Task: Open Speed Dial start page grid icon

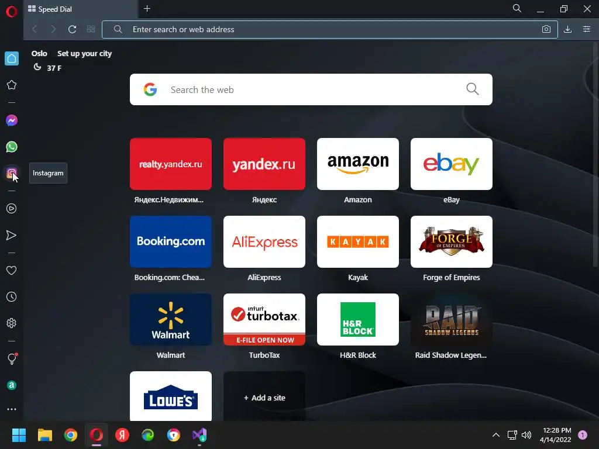Action: (91, 29)
